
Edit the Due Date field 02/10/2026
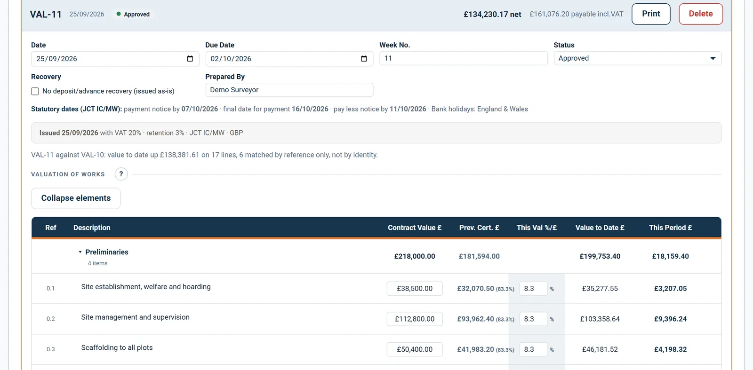coord(289,59)
